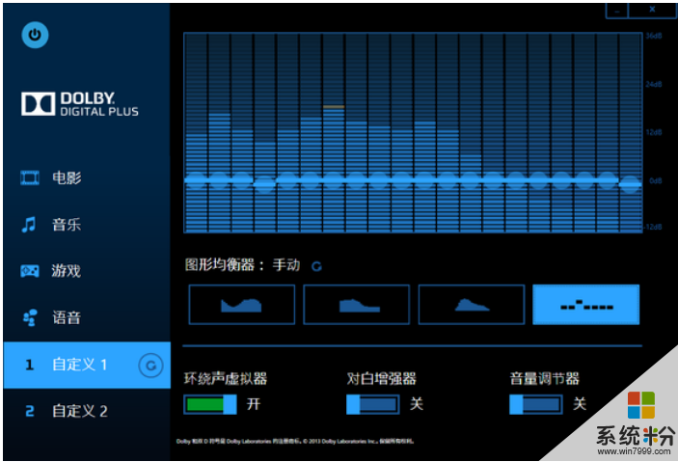Screen dimensions: 678x462
Task: Click the film strip icon beside 电影
Action: click(30, 177)
